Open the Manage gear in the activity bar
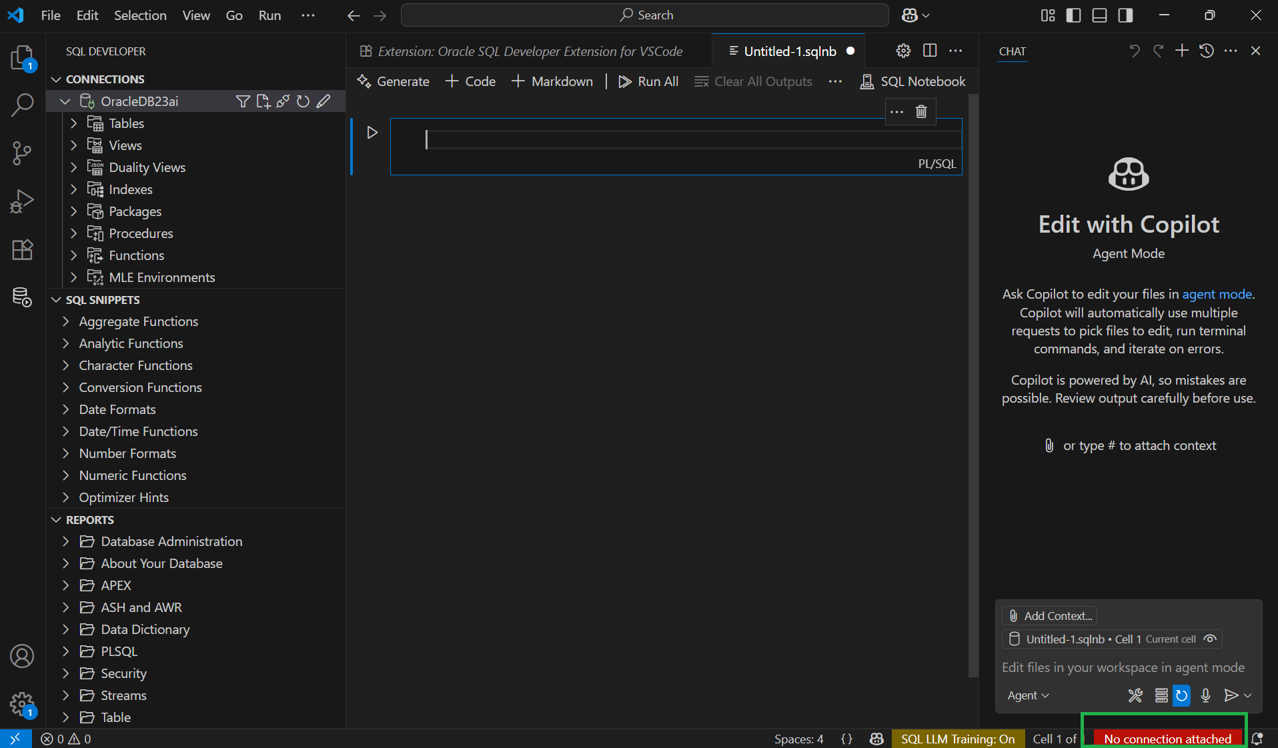Screen dimensions: 1278x748 (x=22, y=703)
